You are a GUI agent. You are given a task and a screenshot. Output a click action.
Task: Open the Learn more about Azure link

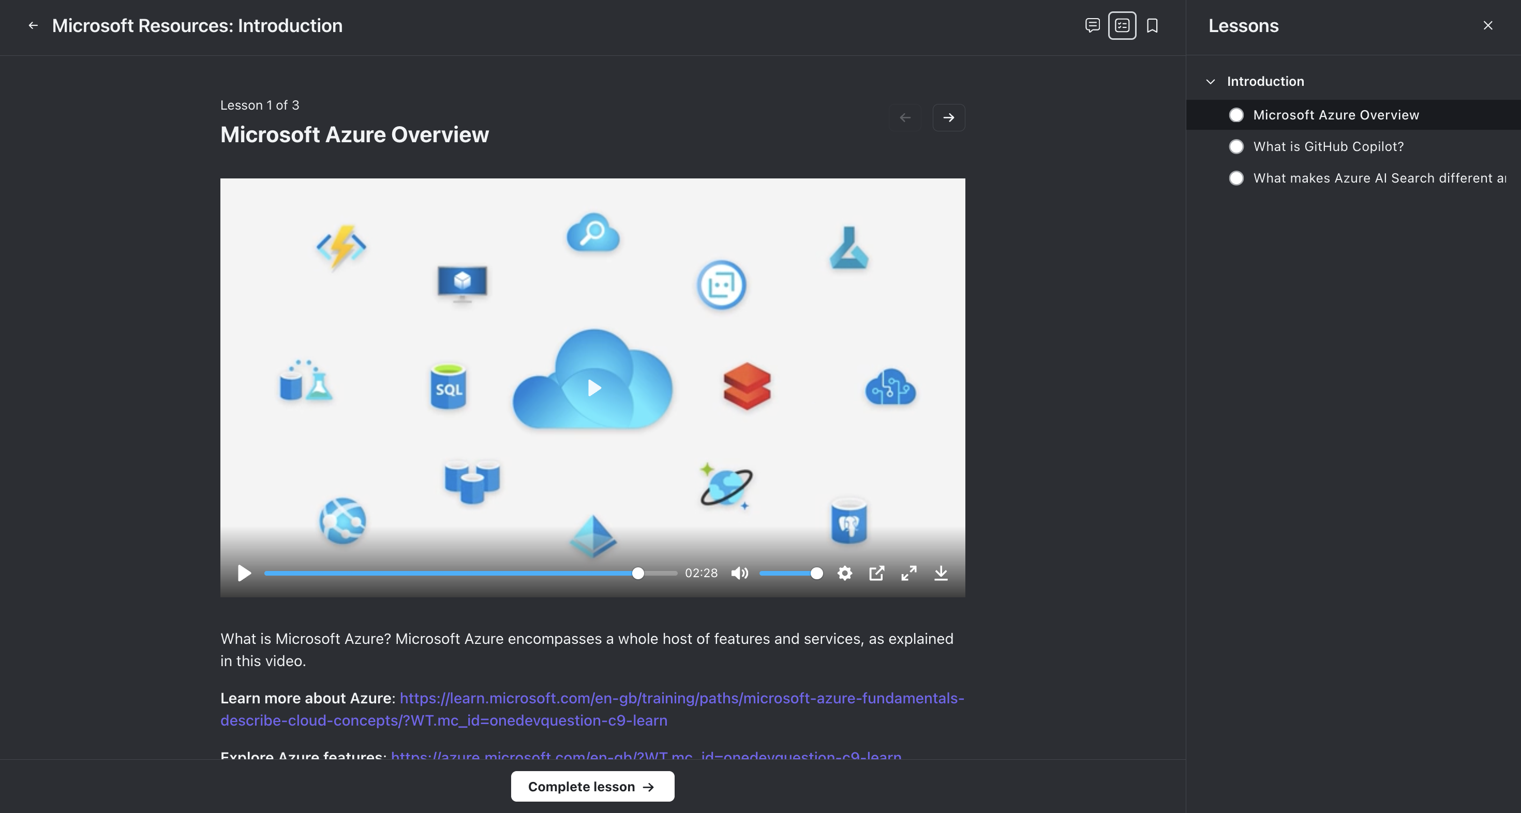tap(592, 709)
